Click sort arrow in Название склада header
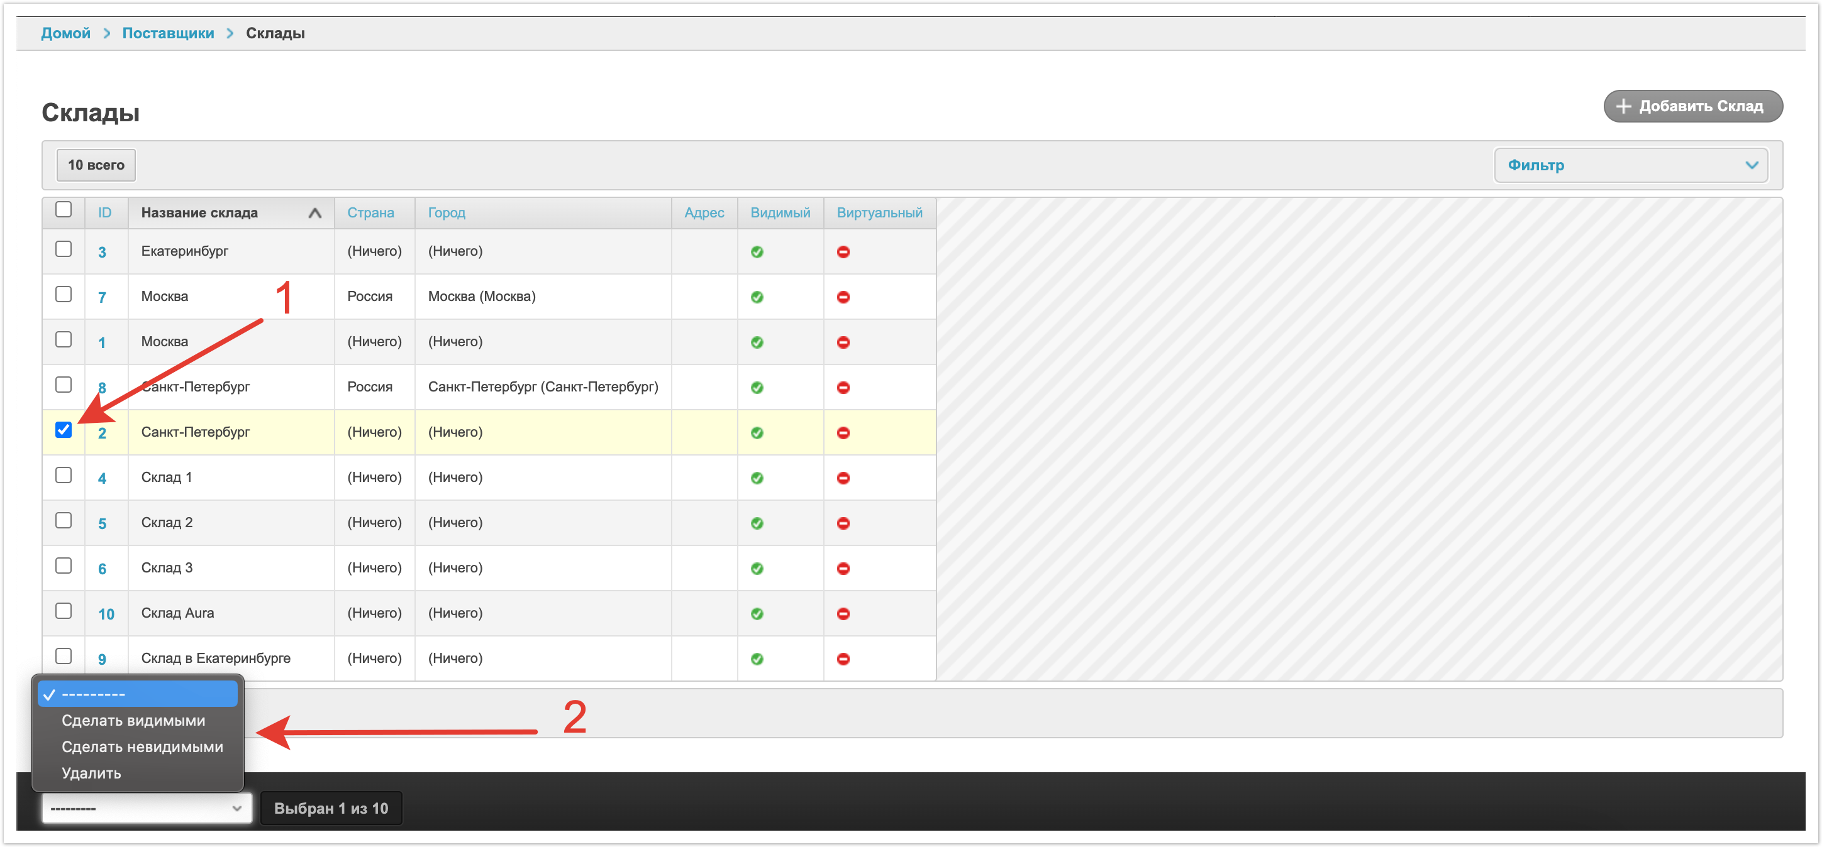This screenshot has width=1822, height=847. coord(314,212)
